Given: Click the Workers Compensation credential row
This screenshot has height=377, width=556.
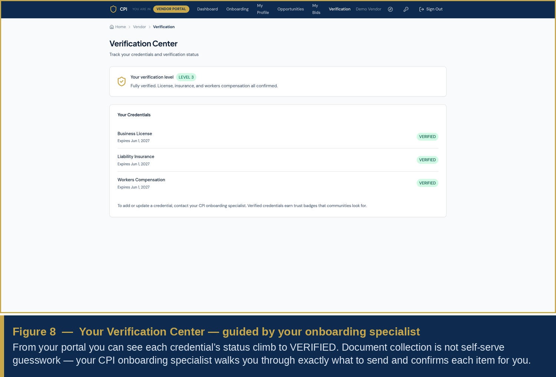Looking at the screenshot, I should (278, 183).
